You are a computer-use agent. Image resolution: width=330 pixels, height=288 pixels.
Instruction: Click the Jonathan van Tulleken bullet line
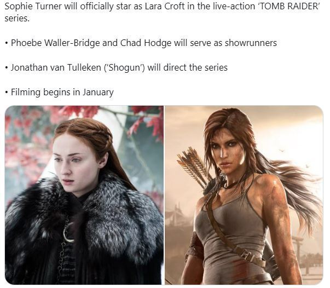tap(117, 67)
